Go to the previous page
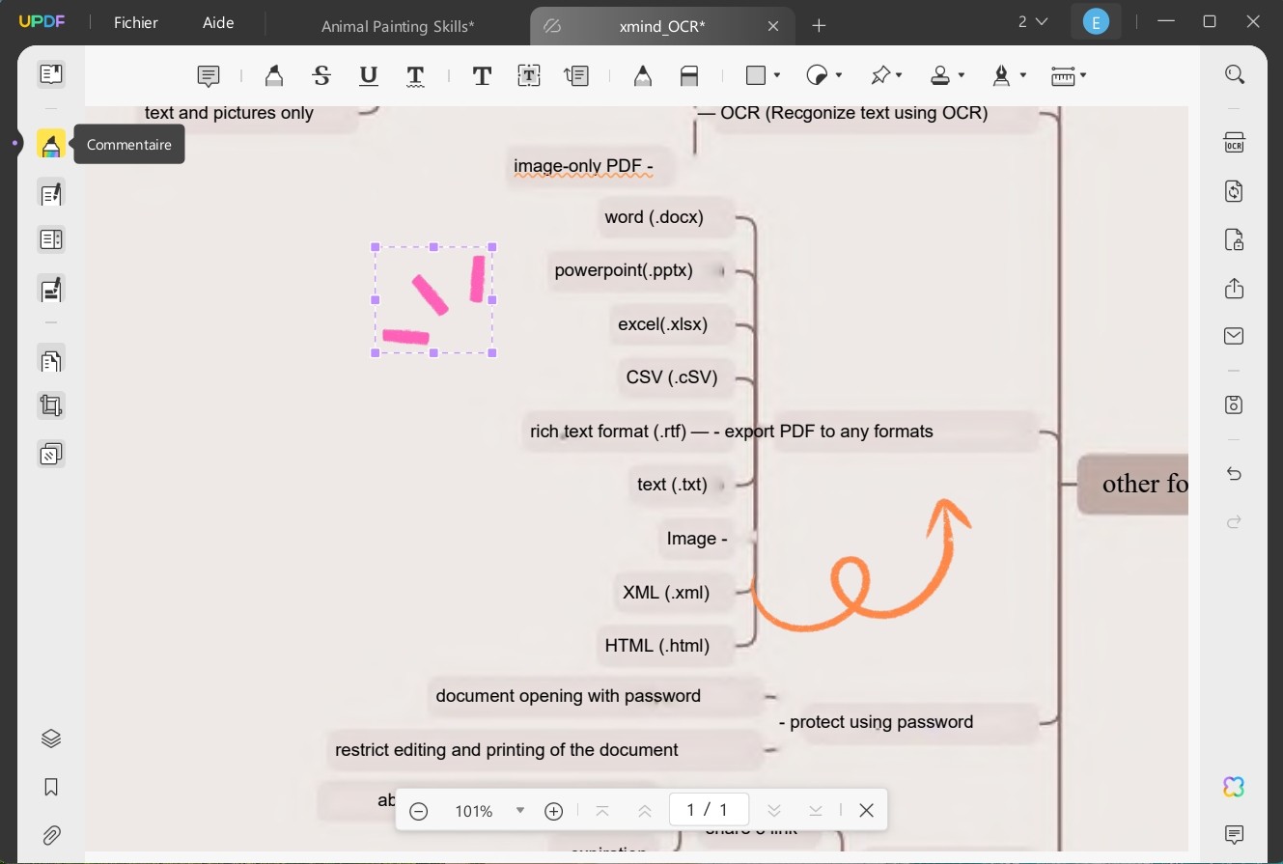 [x=645, y=811]
